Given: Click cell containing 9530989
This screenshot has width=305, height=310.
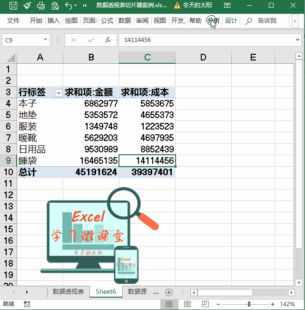Looking at the screenshot, I should pos(91,149).
